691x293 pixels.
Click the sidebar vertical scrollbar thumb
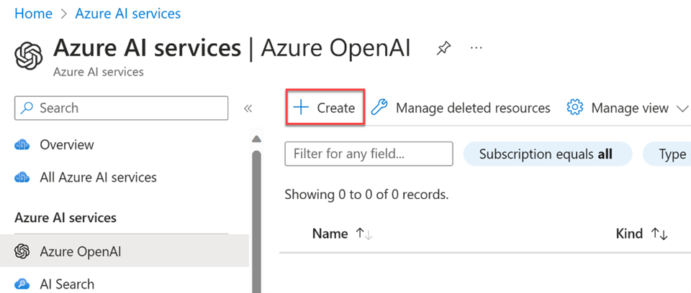click(256, 222)
